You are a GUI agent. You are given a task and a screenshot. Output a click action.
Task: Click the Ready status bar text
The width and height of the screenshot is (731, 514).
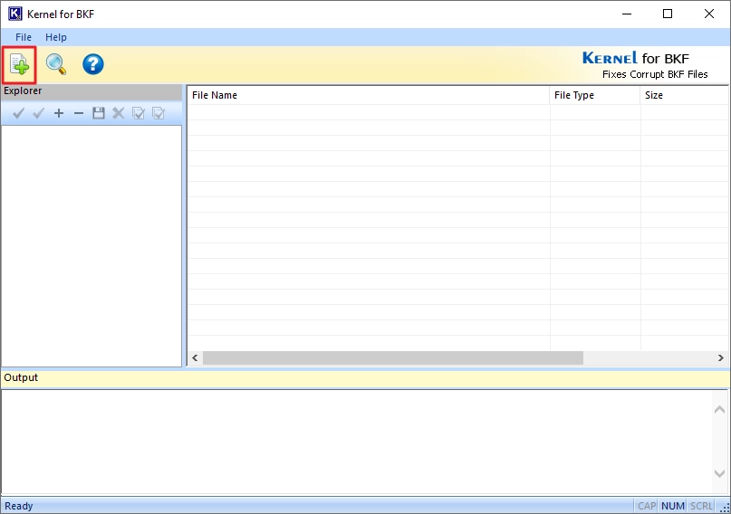pyautogui.click(x=19, y=506)
